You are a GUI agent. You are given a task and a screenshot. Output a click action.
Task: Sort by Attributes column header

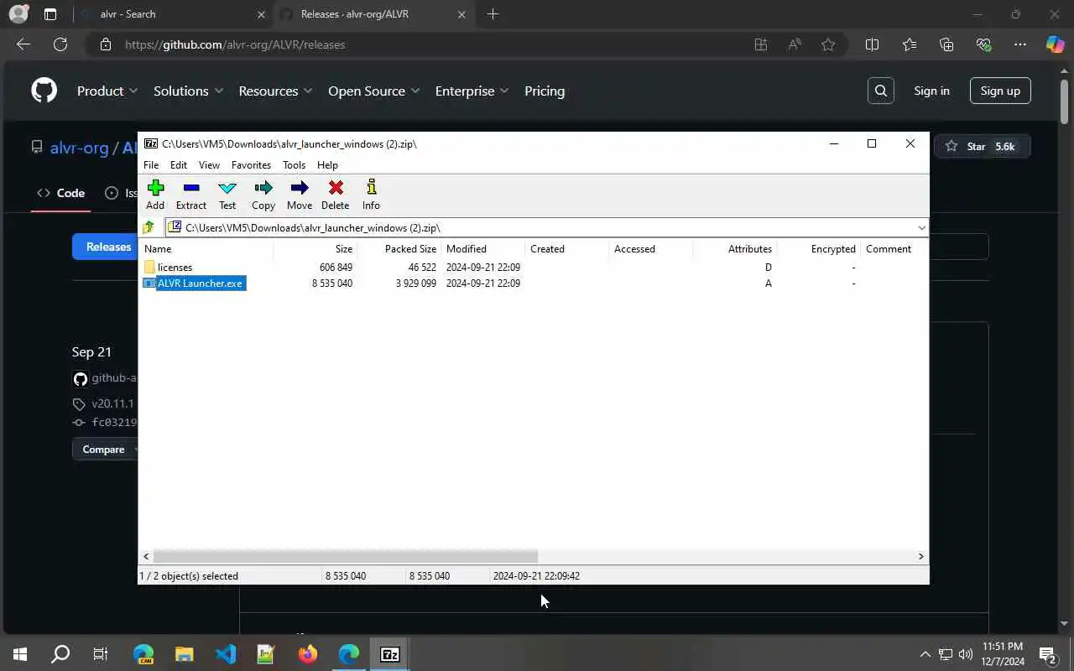click(x=734, y=248)
